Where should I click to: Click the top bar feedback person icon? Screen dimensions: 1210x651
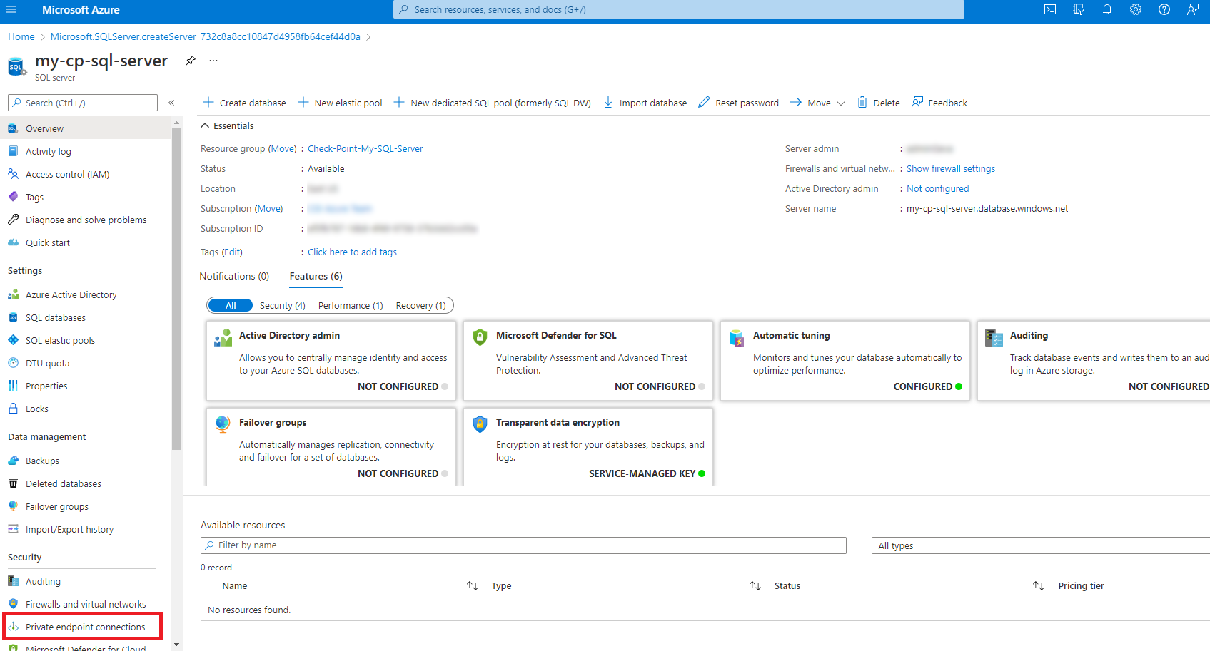[x=1193, y=9]
